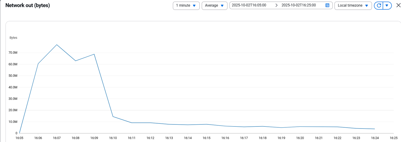This screenshot has height=142, width=401.
Task: Expand the 1 minute period dropdown
Action: coord(186,6)
